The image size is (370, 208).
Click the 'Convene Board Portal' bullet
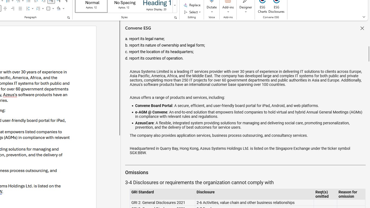227,106
